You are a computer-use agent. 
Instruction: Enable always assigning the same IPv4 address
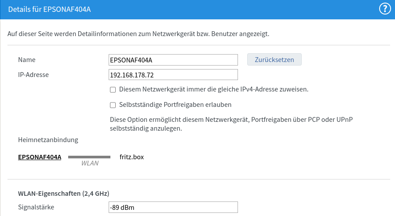tap(113, 90)
